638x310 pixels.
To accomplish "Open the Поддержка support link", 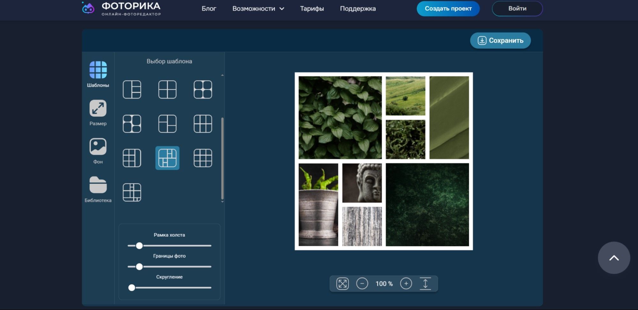I will tap(358, 9).
